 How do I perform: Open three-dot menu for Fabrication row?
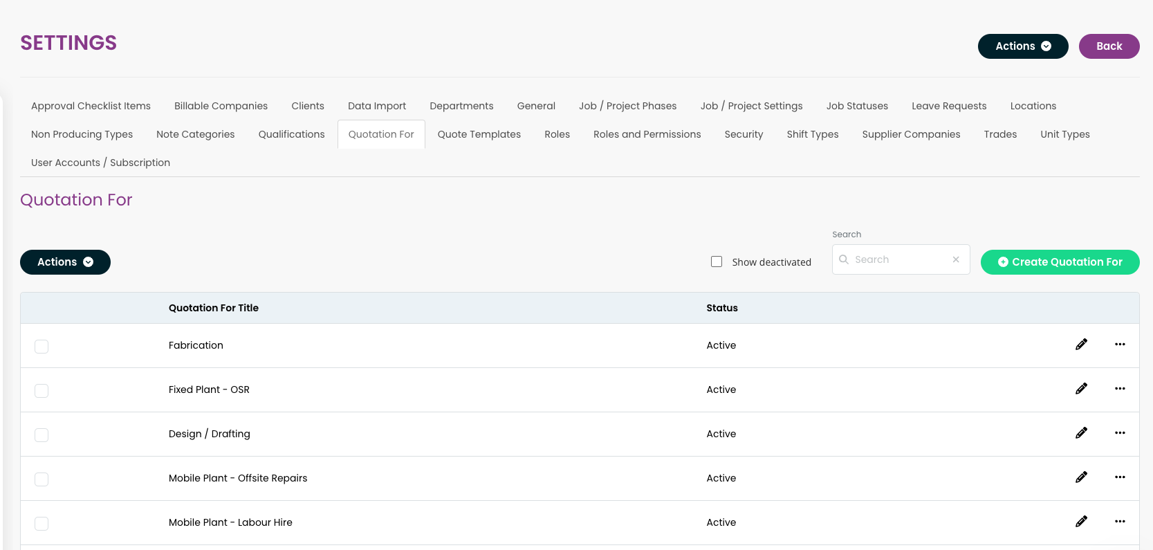[x=1120, y=345]
